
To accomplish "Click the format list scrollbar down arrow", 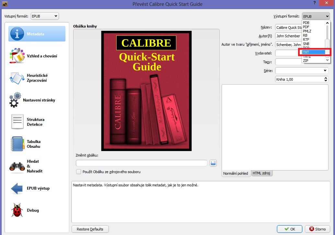I will click(327, 61).
